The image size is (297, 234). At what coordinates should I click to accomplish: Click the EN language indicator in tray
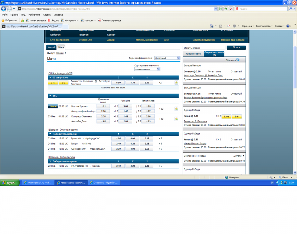272,183
